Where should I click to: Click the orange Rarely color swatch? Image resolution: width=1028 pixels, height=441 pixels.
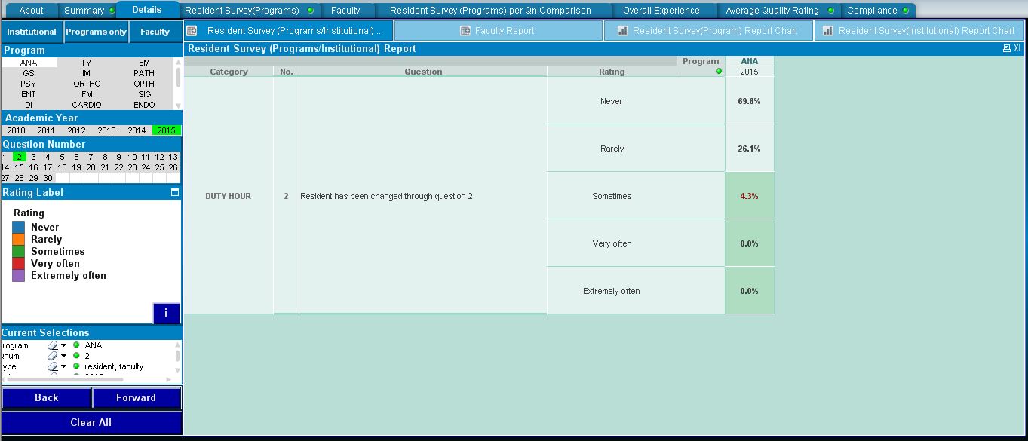19,239
